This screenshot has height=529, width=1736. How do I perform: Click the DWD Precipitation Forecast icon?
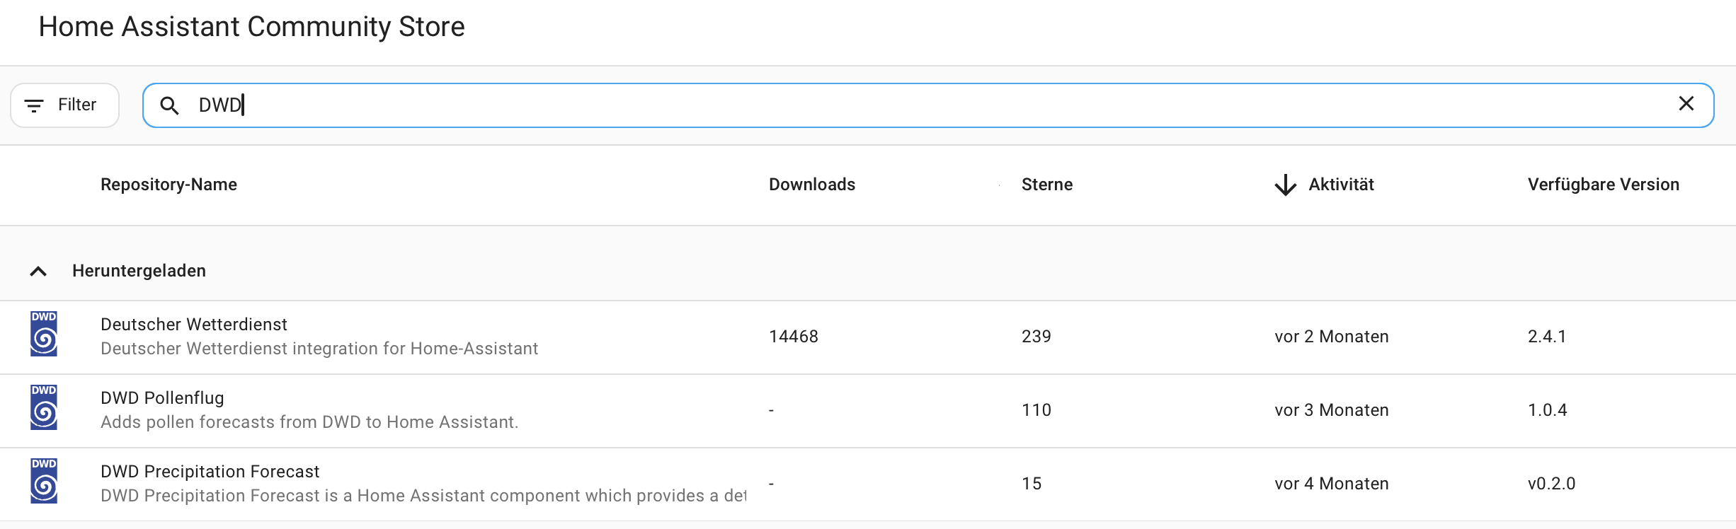pos(44,481)
